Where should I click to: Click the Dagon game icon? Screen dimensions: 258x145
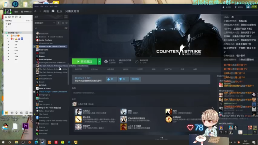[37, 56]
